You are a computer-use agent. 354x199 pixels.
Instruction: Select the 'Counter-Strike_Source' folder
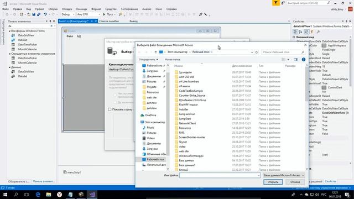click(192, 96)
